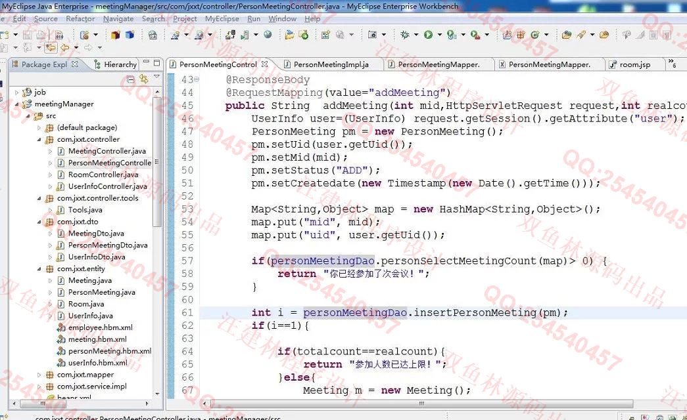
Task: Collapse the com.jxxt.controller package
Action: pyautogui.click(x=39, y=140)
